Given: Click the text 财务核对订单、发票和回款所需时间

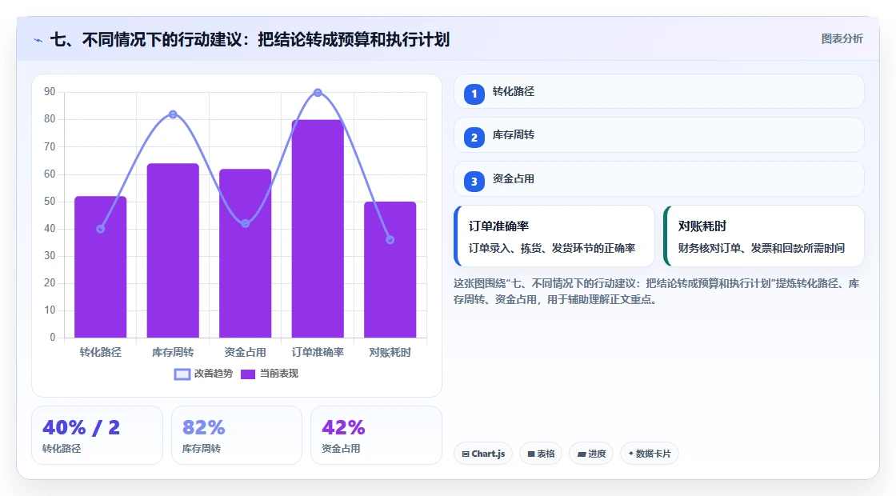Looking at the screenshot, I should coord(761,248).
